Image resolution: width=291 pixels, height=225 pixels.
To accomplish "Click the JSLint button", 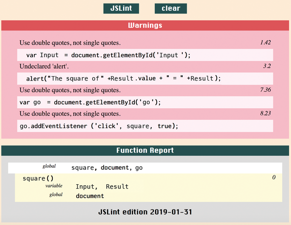I will (x=121, y=8).
